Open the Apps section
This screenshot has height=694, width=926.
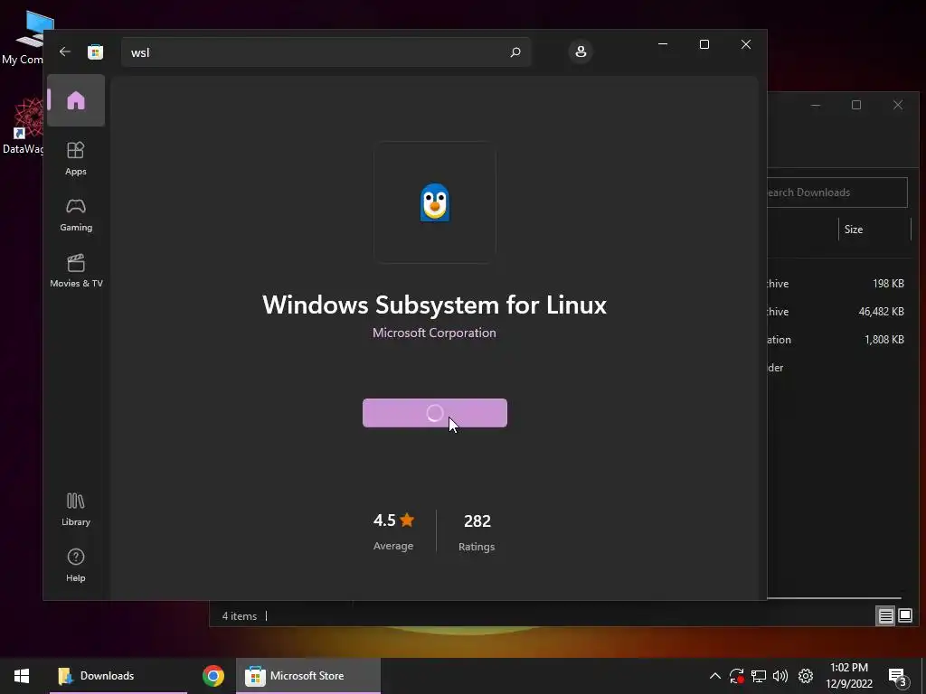point(76,158)
